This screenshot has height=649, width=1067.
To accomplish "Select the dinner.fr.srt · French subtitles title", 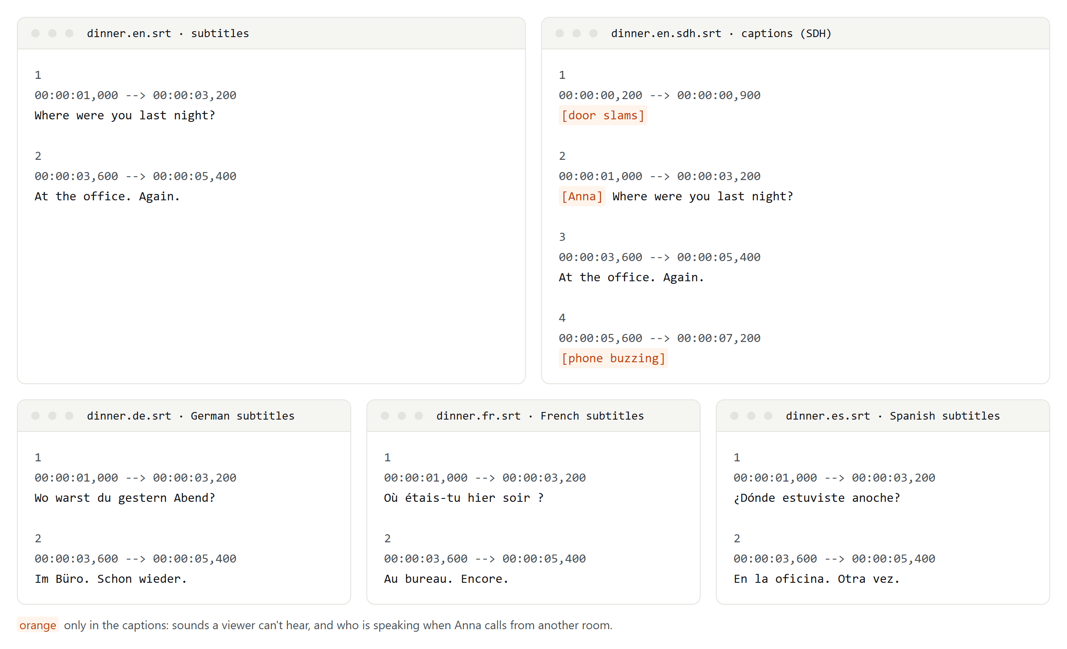I will (x=540, y=416).
